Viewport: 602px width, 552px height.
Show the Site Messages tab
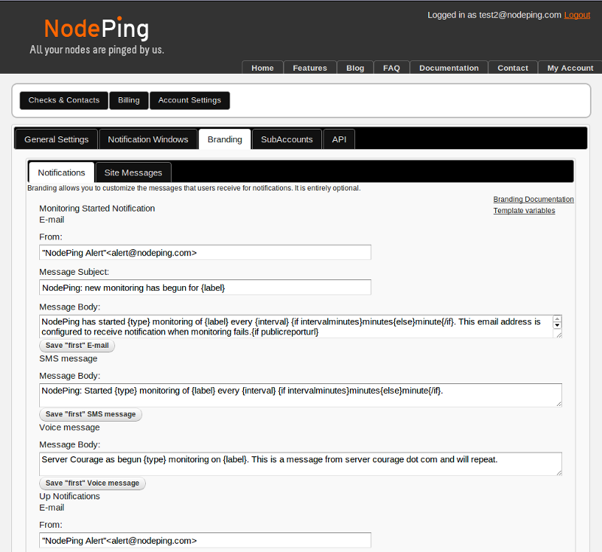133,172
